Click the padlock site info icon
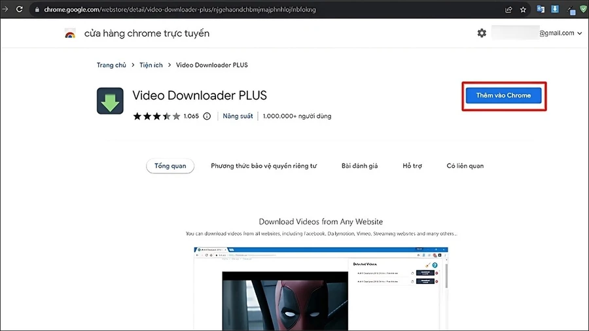This screenshot has width=589, height=331. coord(37,10)
